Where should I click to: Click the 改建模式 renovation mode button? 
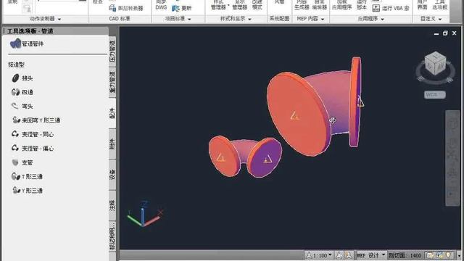click(x=257, y=4)
